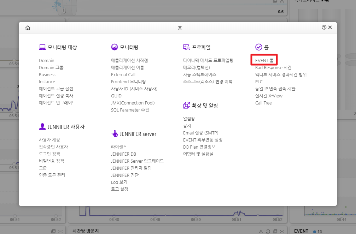
Task: Go to SQL Parameter 수집
Action: [130, 110]
